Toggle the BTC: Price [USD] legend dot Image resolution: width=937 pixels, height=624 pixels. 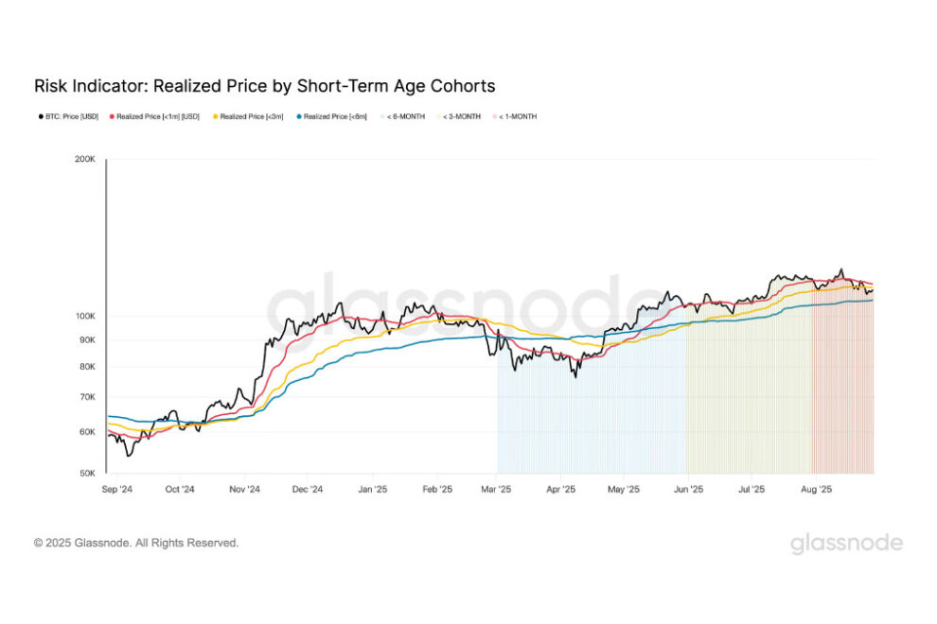click(38, 116)
